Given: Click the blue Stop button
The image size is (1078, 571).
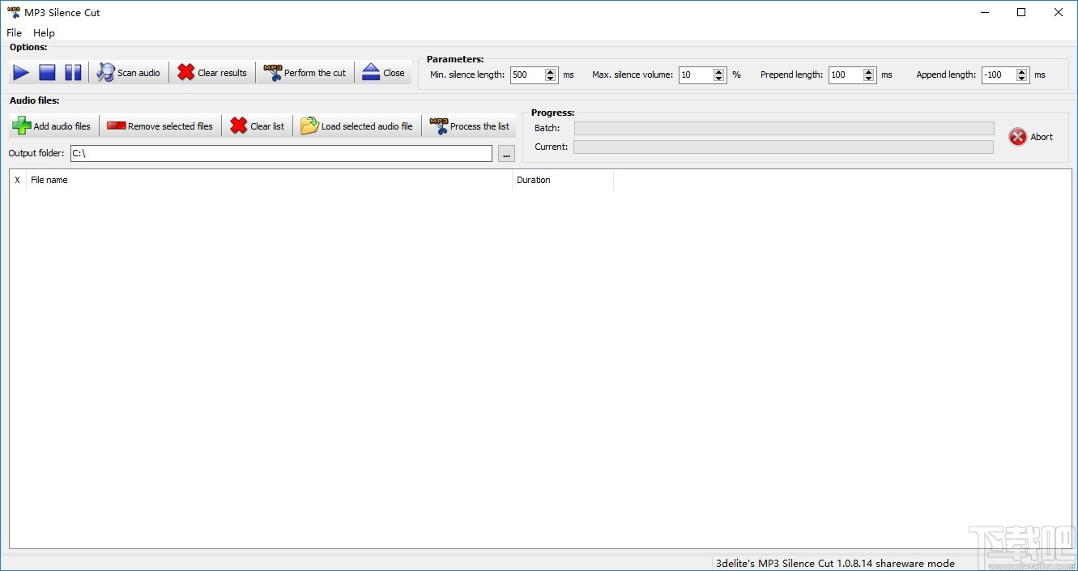Looking at the screenshot, I should pyautogui.click(x=47, y=73).
